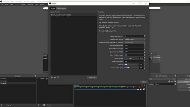Screen dimensions: 190x107
Task: Pop out the Scenes dock with its header icon
Action: coord(35,76)
